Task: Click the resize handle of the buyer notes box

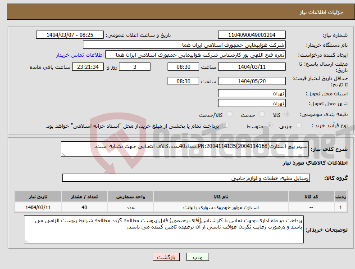Action: (26, 241)
